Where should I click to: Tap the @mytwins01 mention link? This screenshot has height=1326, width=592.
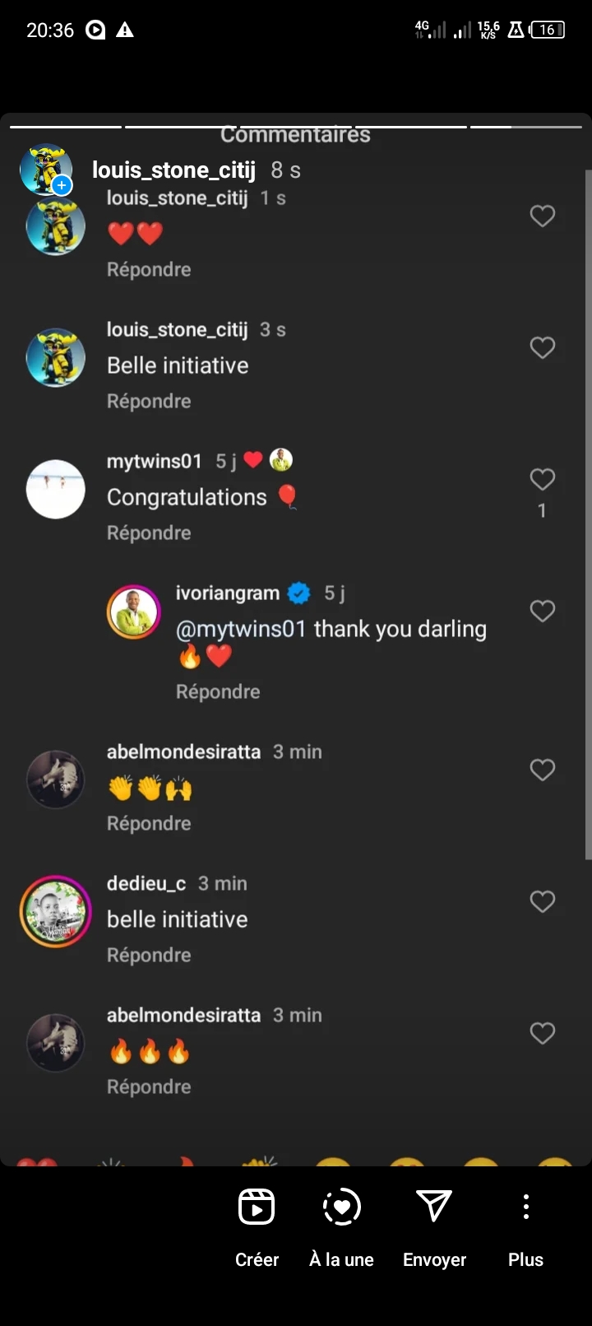pos(241,629)
